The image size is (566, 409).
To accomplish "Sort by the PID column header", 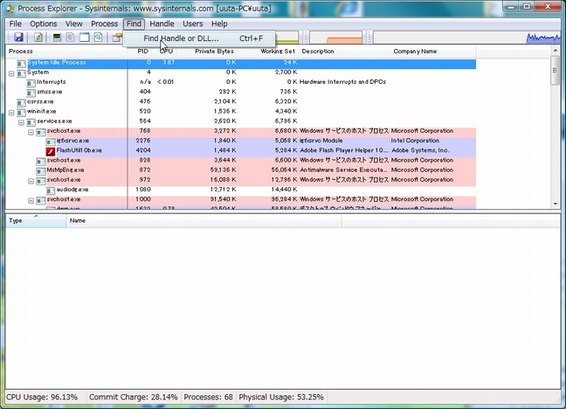I will 140,52.
